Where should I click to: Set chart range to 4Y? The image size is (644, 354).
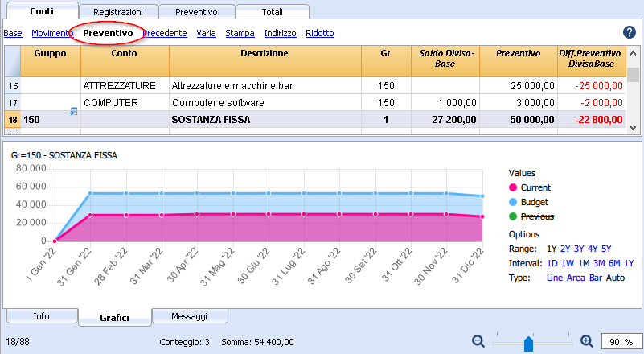coord(593,249)
